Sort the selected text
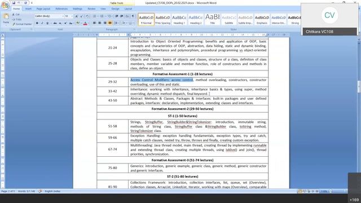The image size is (361, 203). point(127,16)
